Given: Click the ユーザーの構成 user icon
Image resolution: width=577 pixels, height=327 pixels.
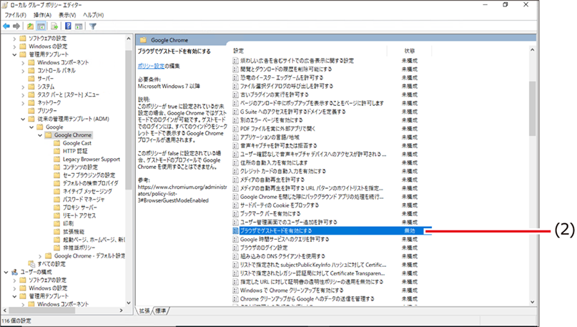Looking at the screenshot, I should tap(14, 272).
